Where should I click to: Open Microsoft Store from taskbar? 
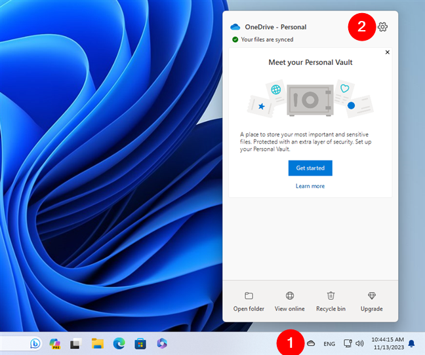pyautogui.click(x=140, y=344)
